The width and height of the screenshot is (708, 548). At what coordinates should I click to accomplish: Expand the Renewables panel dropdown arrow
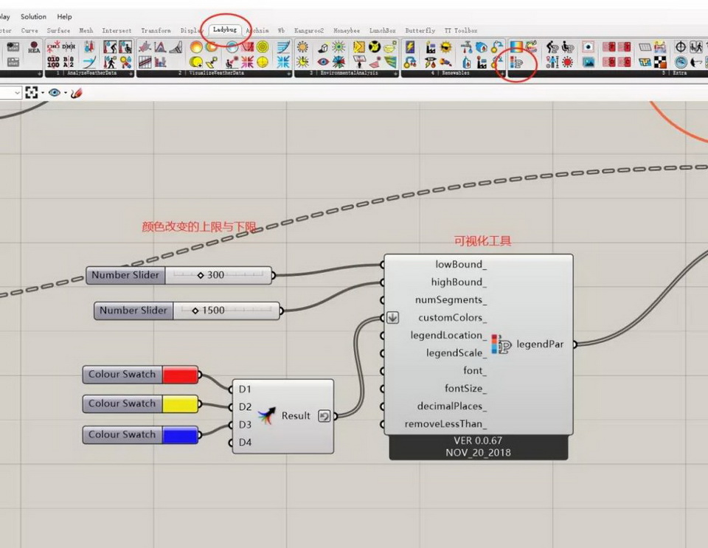503,74
